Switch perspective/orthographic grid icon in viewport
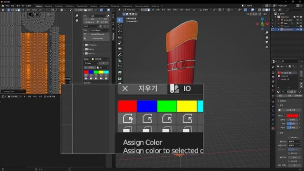304x171 pixels. (x=267, y=47)
